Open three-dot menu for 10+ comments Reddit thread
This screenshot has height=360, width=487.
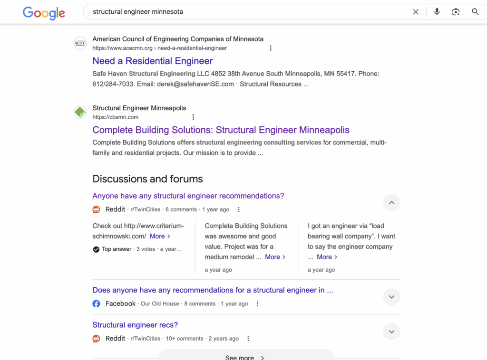point(248,339)
